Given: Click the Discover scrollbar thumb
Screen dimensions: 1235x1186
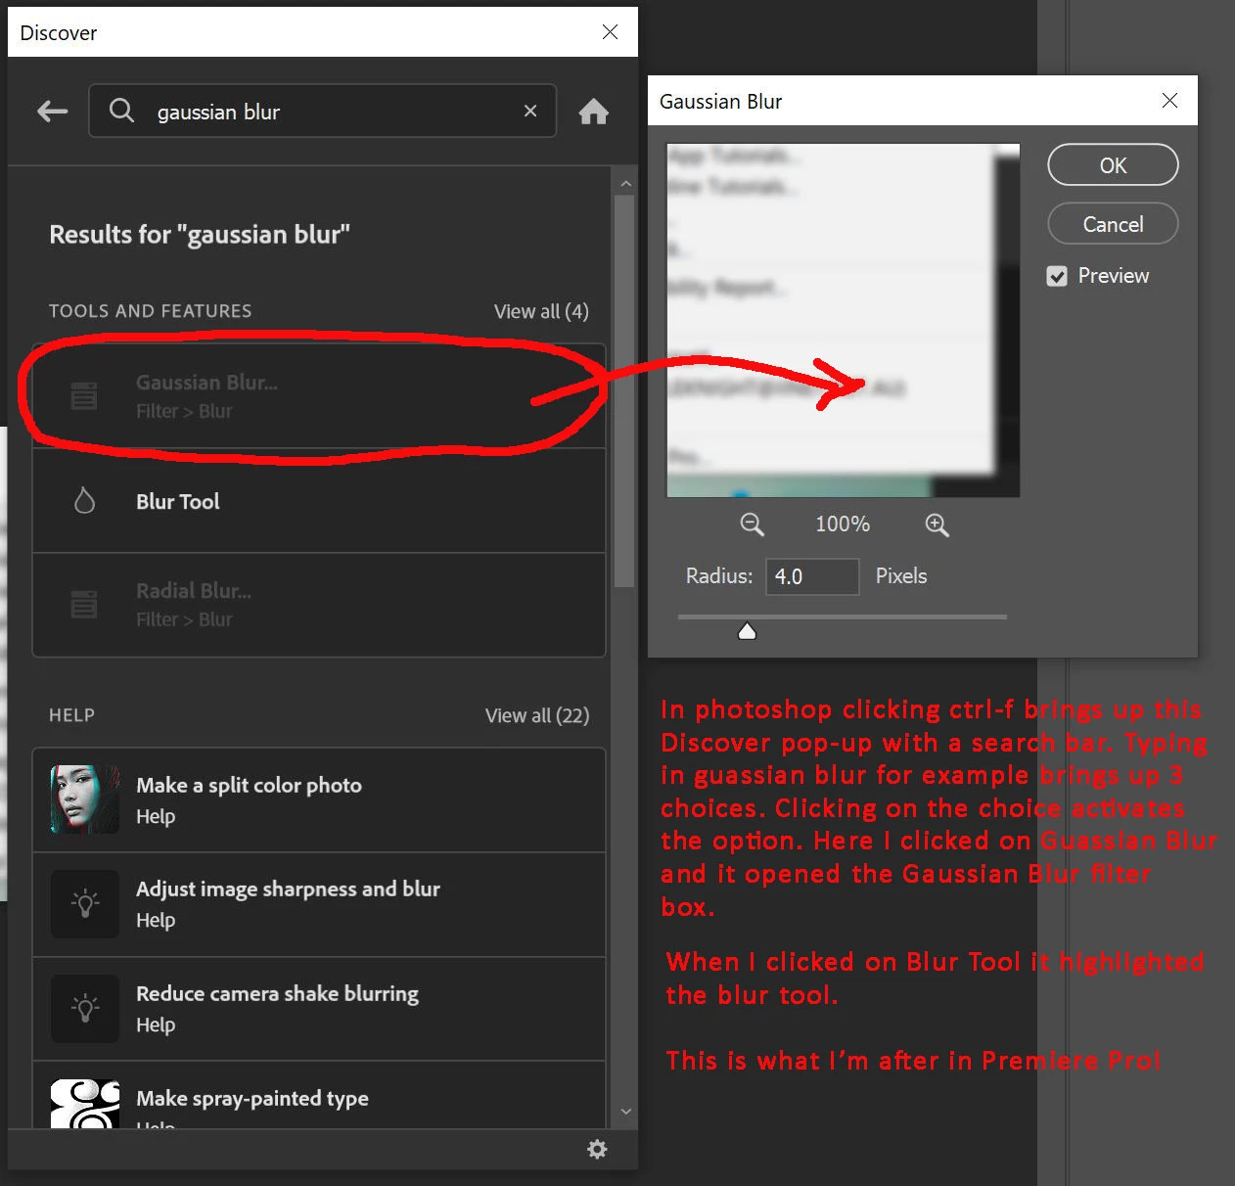Looking at the screenshot, I should tap(624, 391).
